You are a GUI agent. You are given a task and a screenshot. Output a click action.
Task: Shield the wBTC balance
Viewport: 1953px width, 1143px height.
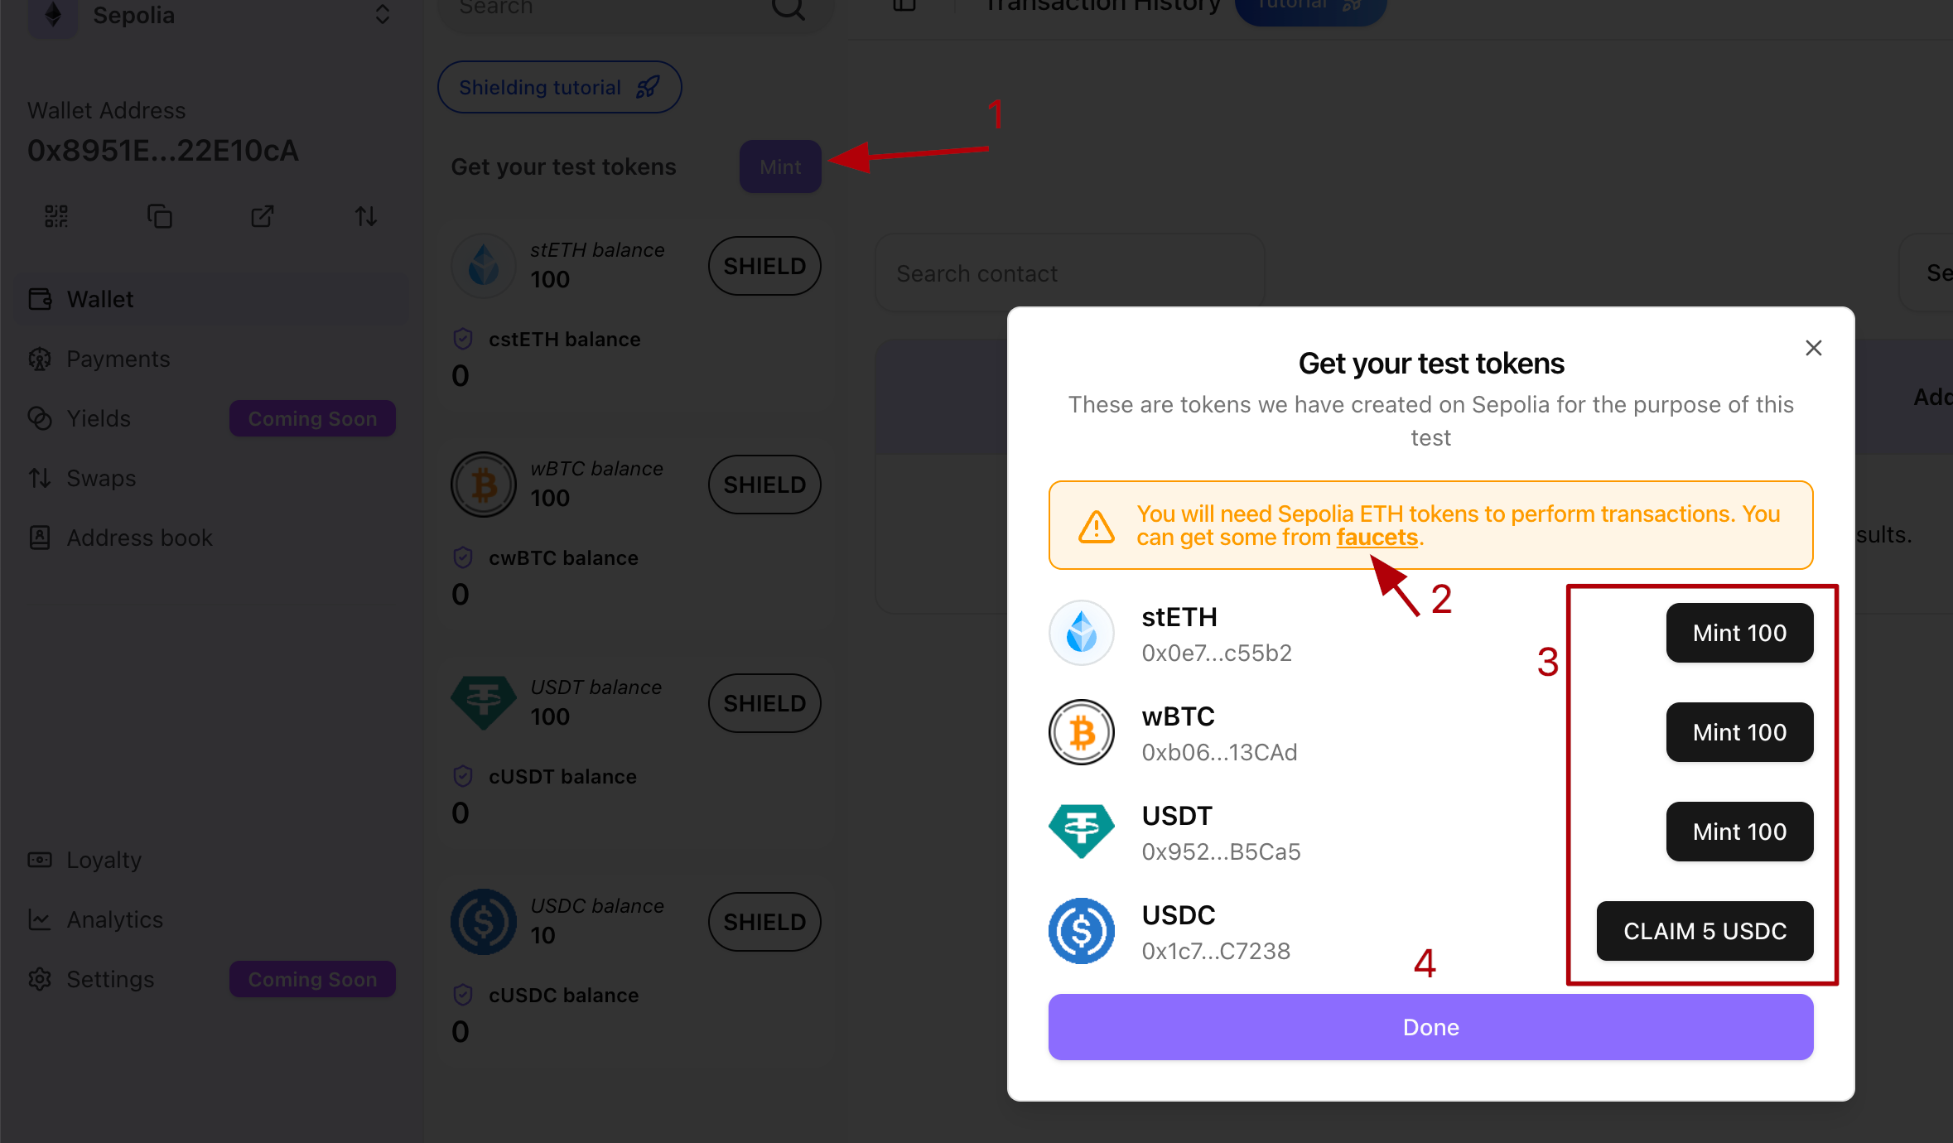tap(764, 485)
